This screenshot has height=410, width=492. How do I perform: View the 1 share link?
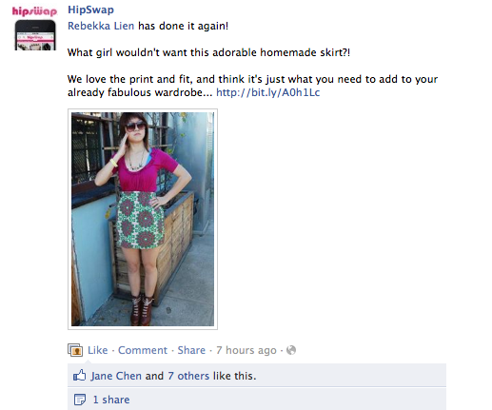111,400
